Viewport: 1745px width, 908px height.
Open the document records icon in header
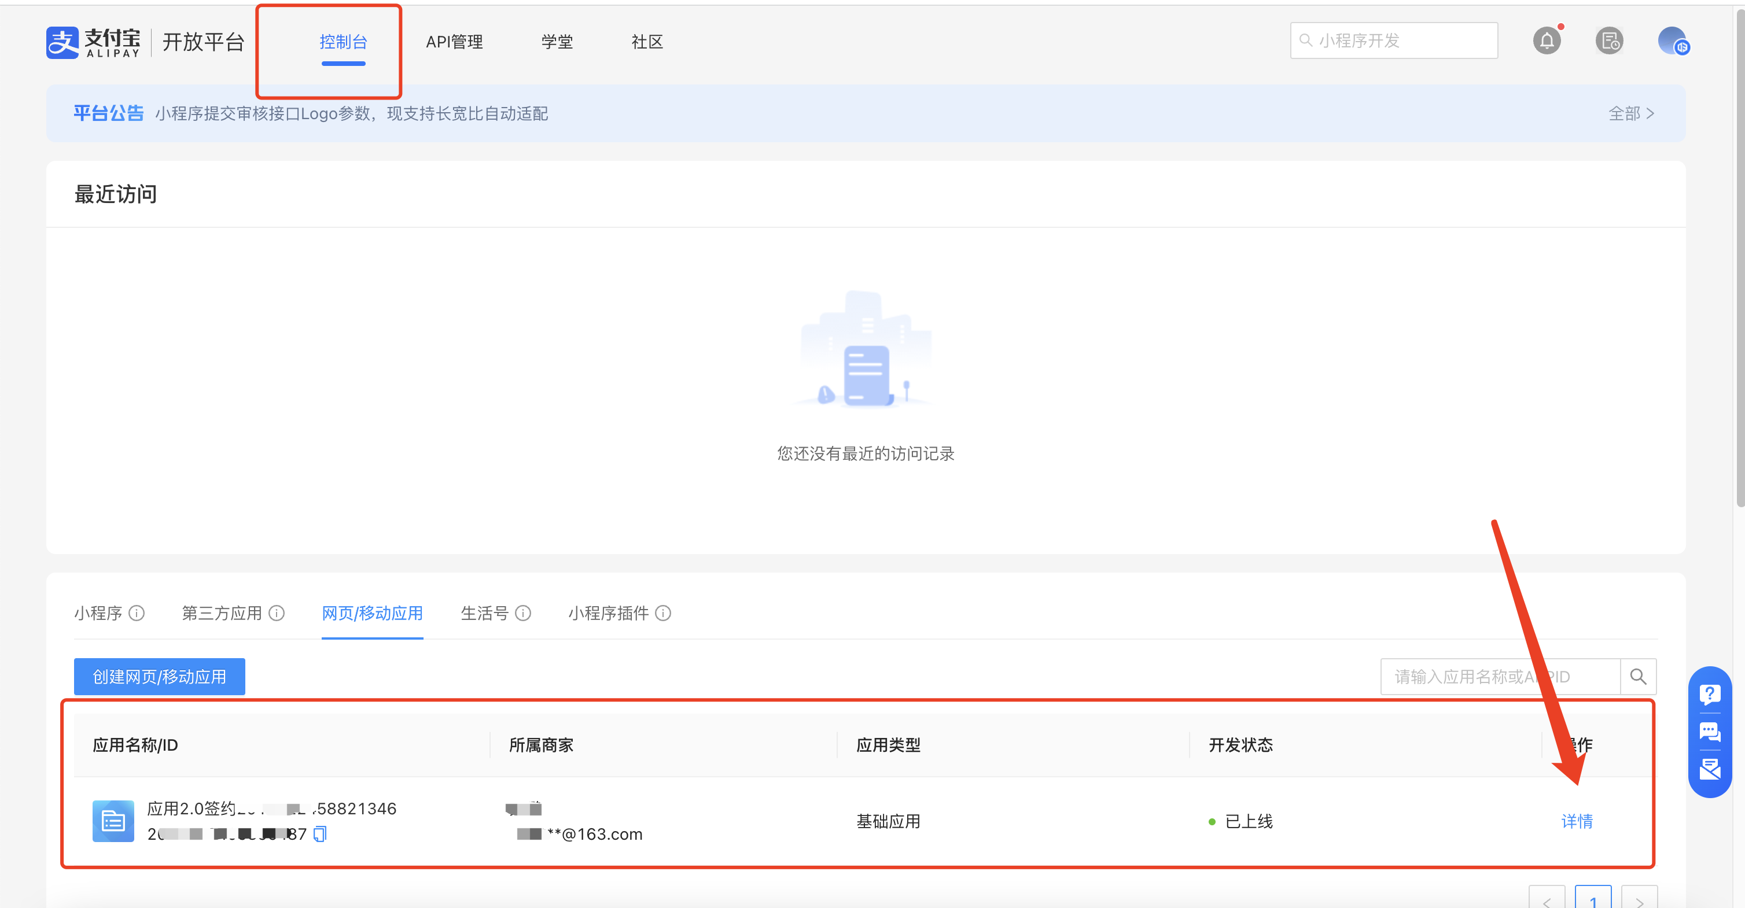pyautogui.click(x=1609, y=40)
